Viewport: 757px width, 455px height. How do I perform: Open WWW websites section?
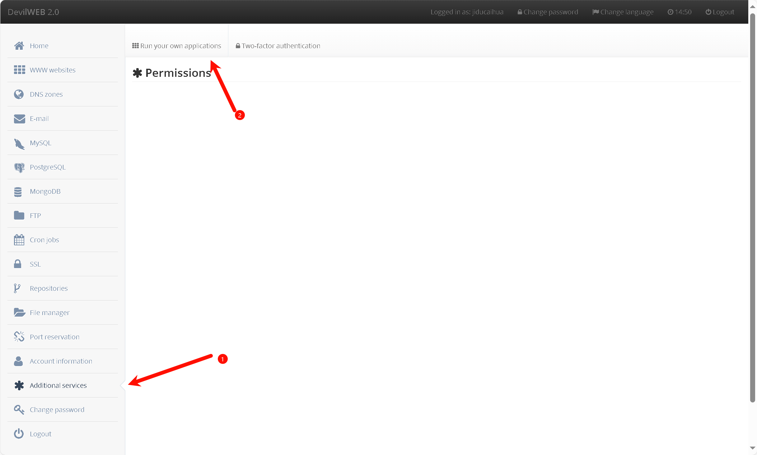(63, 70)
